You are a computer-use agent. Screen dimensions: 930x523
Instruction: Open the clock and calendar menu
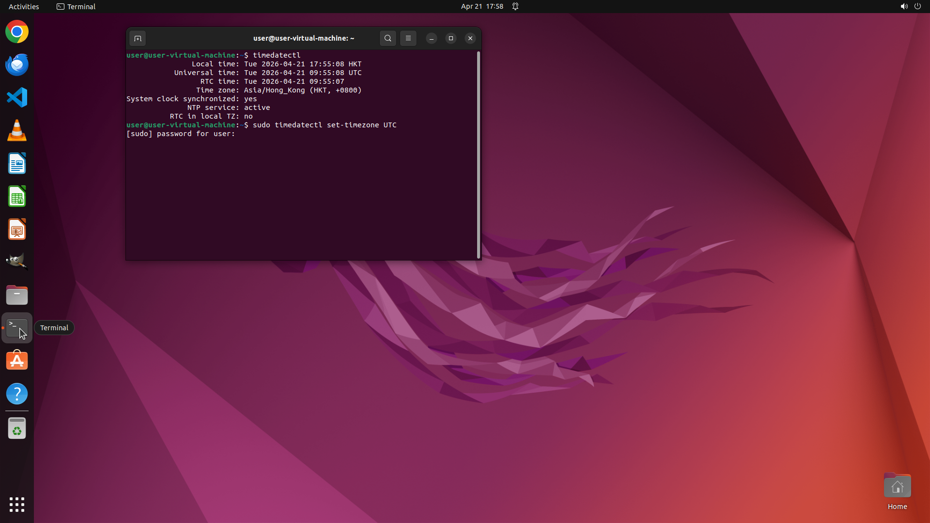click(481, 6)
